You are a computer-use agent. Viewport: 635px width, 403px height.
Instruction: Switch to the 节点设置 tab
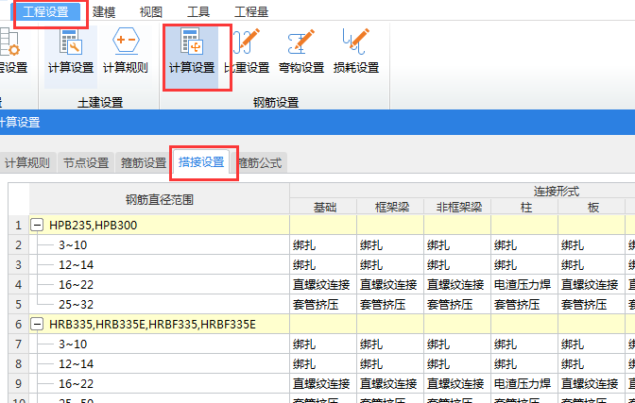click(86, 162)
